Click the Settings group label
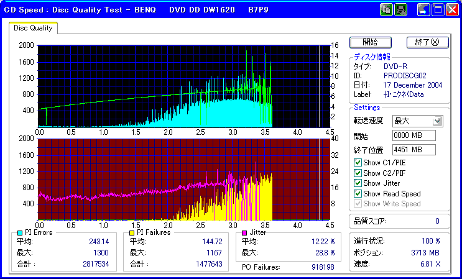 click(367, 107)
